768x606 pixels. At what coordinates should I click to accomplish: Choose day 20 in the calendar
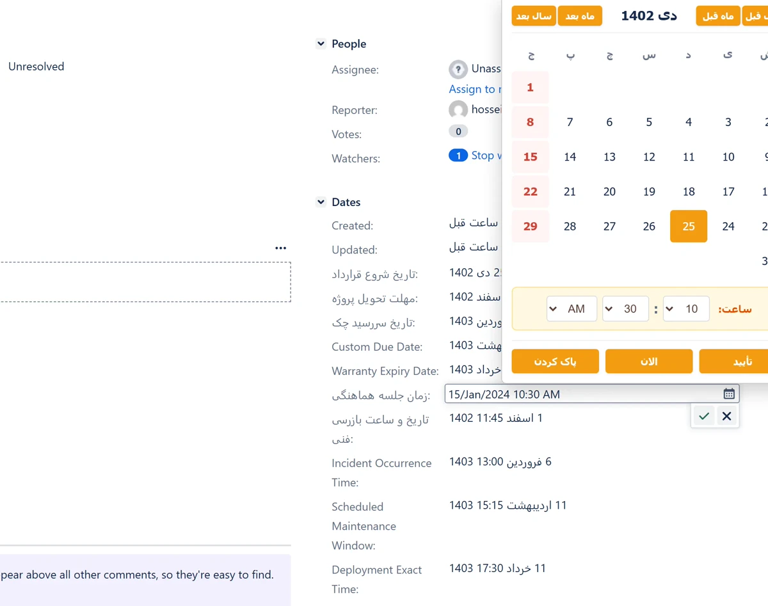click(x=609, y=191)
